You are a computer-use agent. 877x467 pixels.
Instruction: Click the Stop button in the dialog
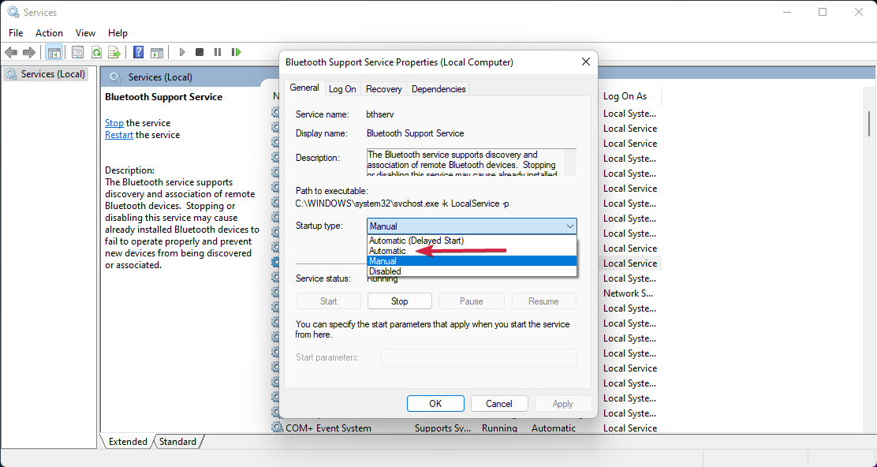tap(399, 301)
